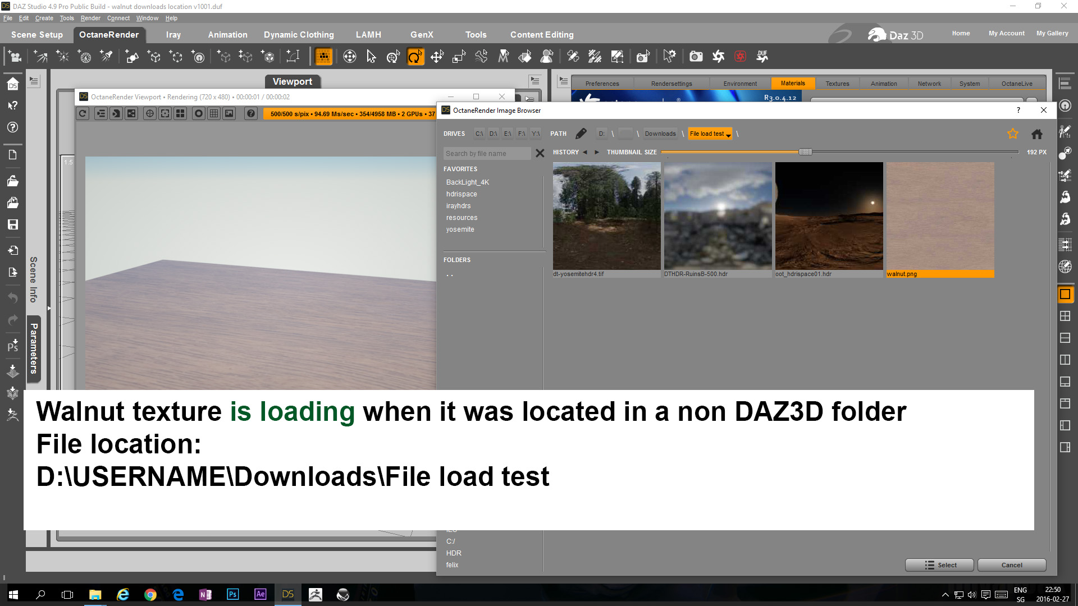Image resolution: width=1078 pixels, height=606 pixels.
Task: Add current folder to favorites star
Action: [x=1012, y=134]
